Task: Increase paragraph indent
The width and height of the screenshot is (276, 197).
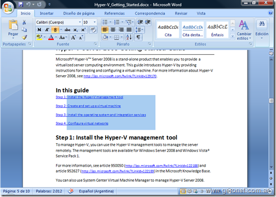Action: [148, 22]
